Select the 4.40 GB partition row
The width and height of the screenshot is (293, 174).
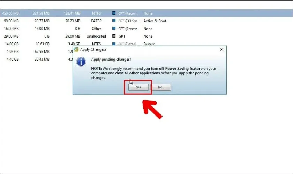click(x=35, y=59)
